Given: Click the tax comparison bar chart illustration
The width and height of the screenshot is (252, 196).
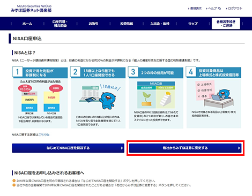Looking at the screenshot, I should click(41, 99).
